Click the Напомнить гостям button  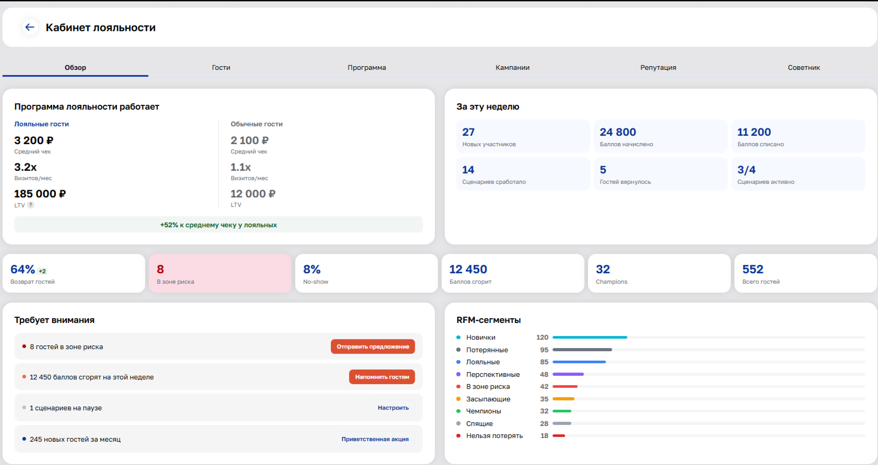[x=382, y=377]
